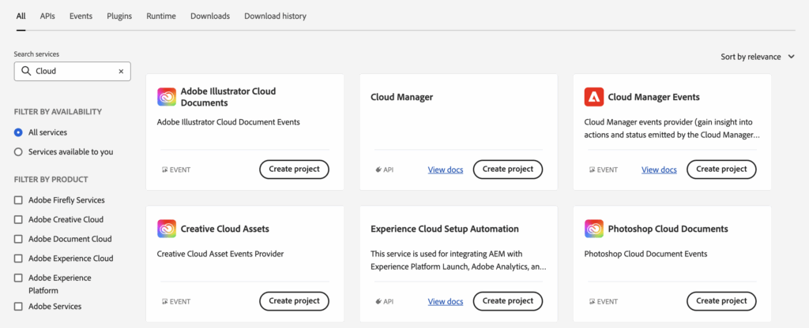This screenshot has width=809, height=328.
Task: Click the magnifying glass search icon
Action: [x=26, y=71]
